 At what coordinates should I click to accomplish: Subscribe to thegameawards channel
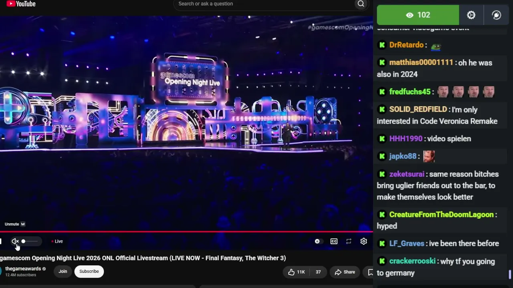tap(89, 271)
